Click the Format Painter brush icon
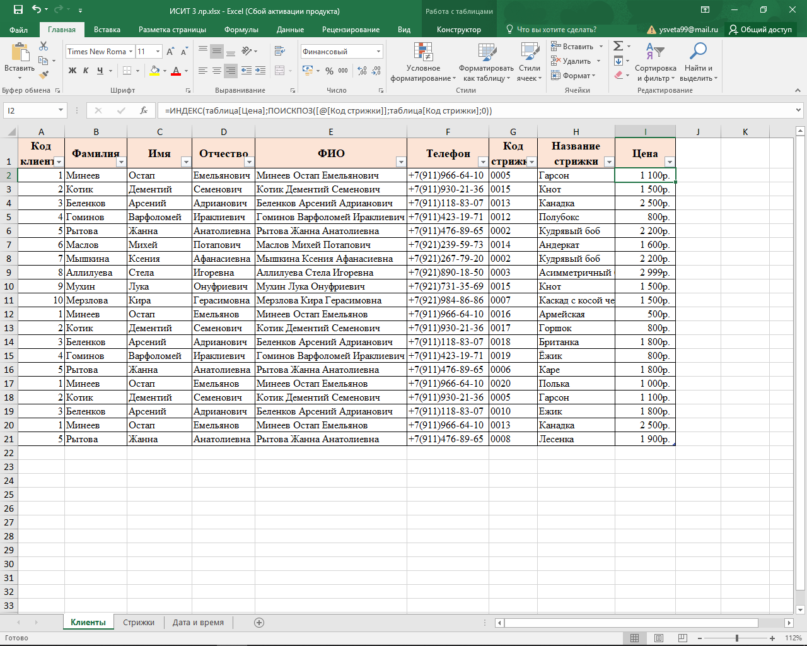This screenshot has height=646, width=807. click(44, 74)
